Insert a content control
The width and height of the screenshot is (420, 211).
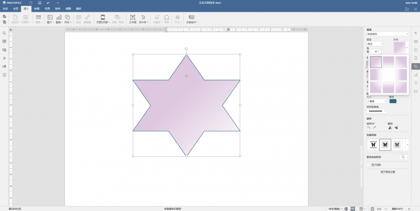tap(192, 18)
